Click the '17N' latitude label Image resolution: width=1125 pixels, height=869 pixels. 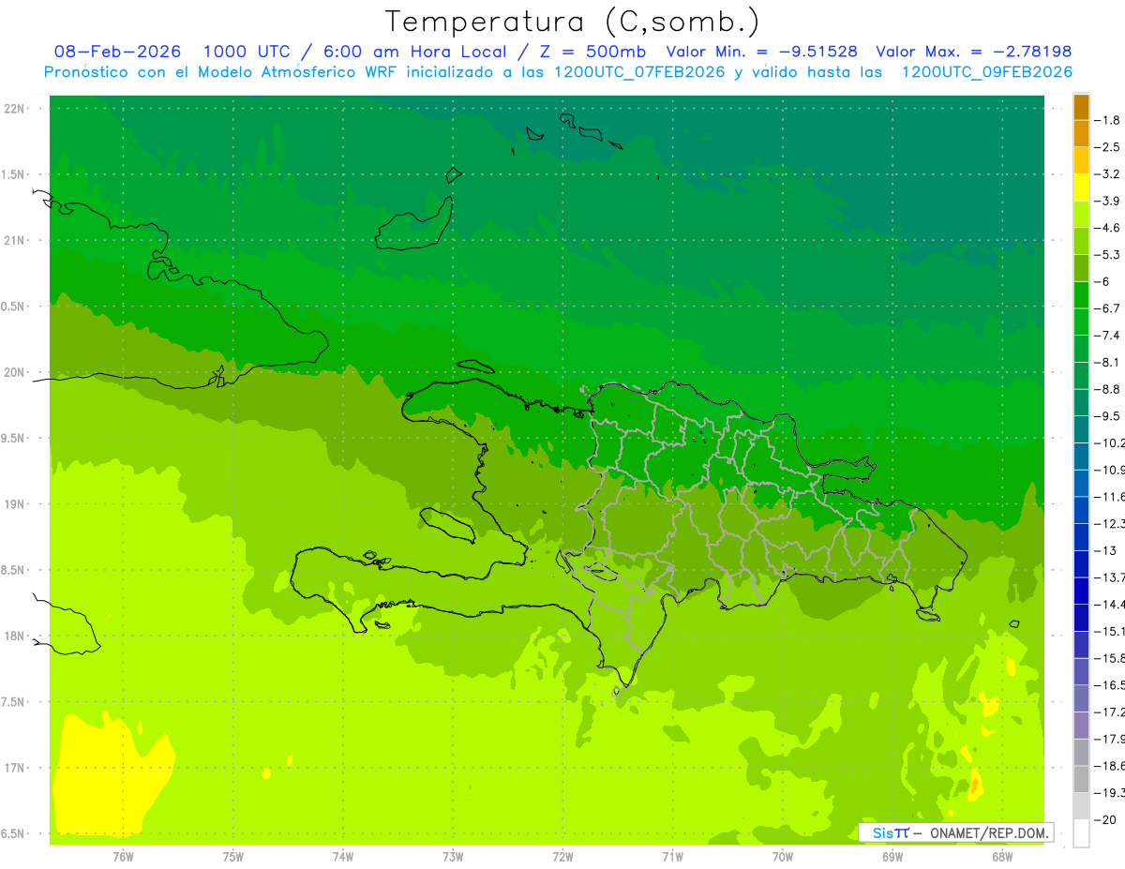pyautogui.click(x=15, y=768)
